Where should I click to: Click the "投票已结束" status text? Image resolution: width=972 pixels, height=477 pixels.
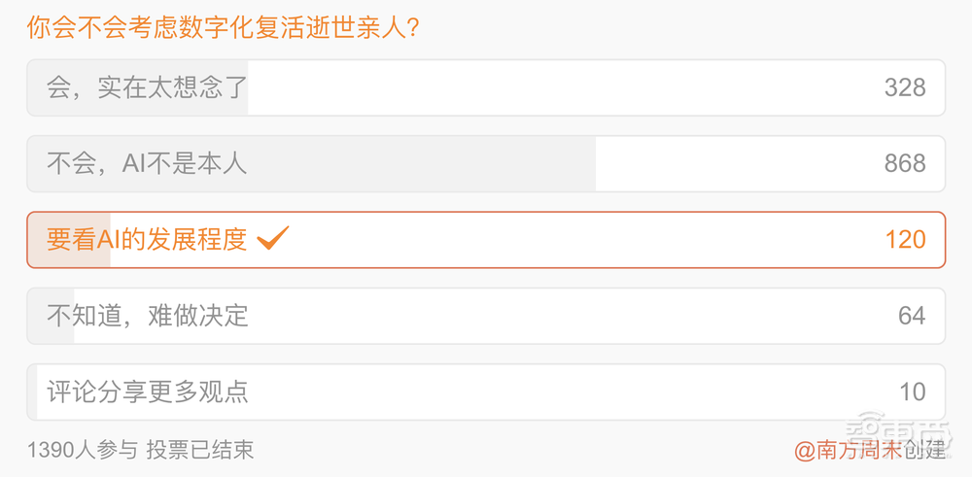coord(199,450)
